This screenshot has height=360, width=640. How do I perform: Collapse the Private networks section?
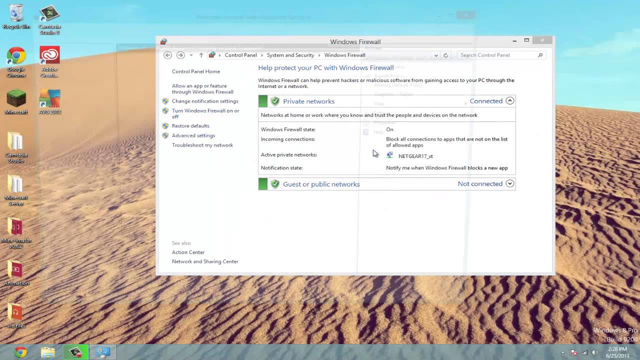(x=509, y=101)
